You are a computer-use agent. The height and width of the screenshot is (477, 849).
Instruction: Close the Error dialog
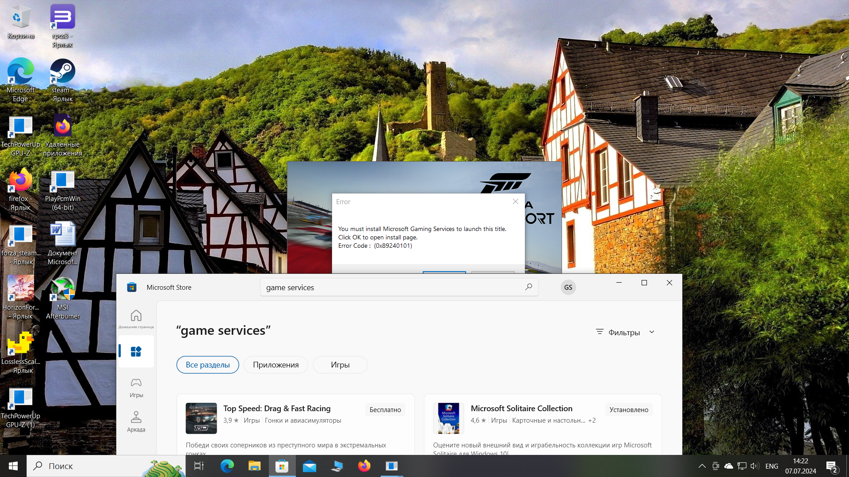click(515, 201)
